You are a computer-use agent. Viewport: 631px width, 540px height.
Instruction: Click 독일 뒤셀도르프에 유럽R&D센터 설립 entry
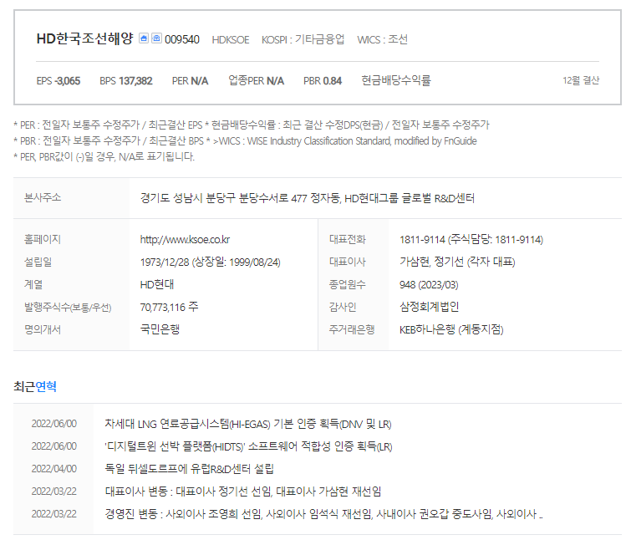pyautogui.click(x=189, y=469)
